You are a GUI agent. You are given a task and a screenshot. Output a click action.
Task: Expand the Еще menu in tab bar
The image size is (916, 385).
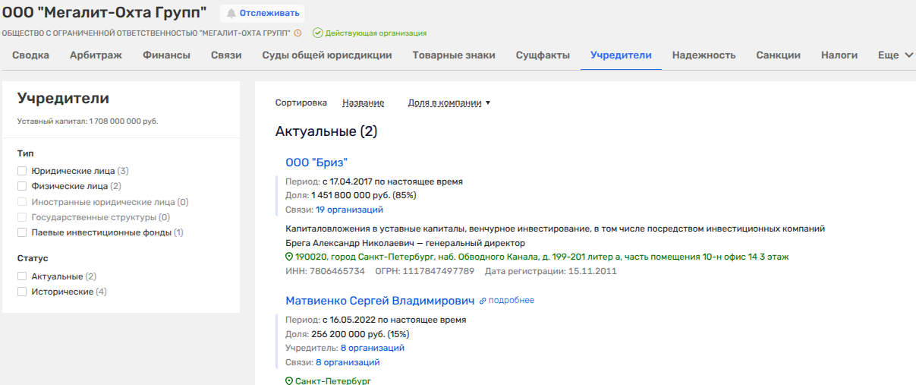click(896, 55)
